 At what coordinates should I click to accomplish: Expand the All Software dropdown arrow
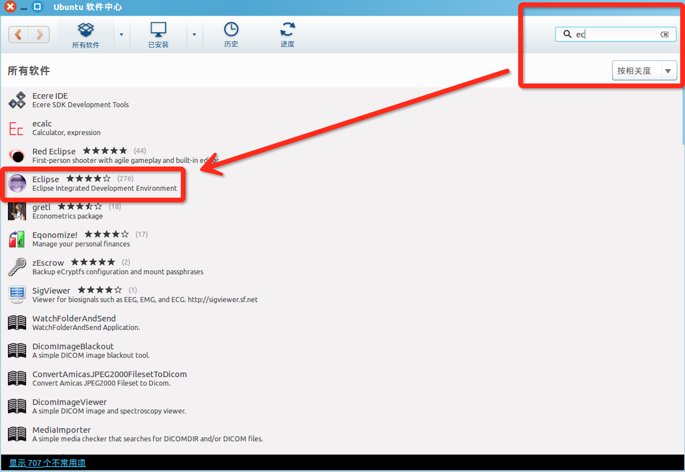point(121,35)
